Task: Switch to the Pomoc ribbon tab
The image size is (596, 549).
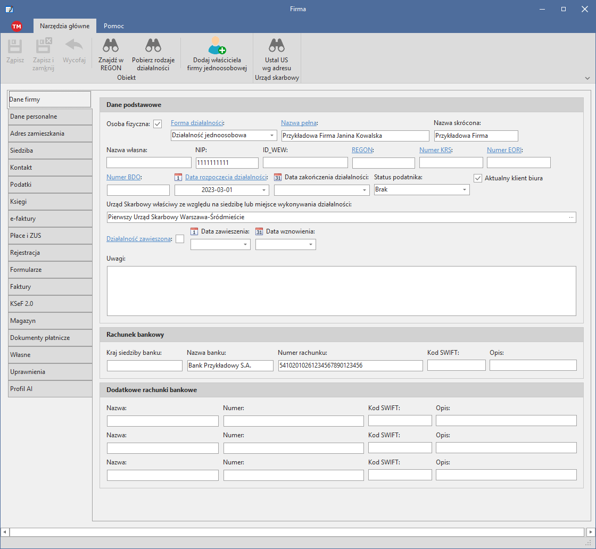Action: [x=114, y=26]
